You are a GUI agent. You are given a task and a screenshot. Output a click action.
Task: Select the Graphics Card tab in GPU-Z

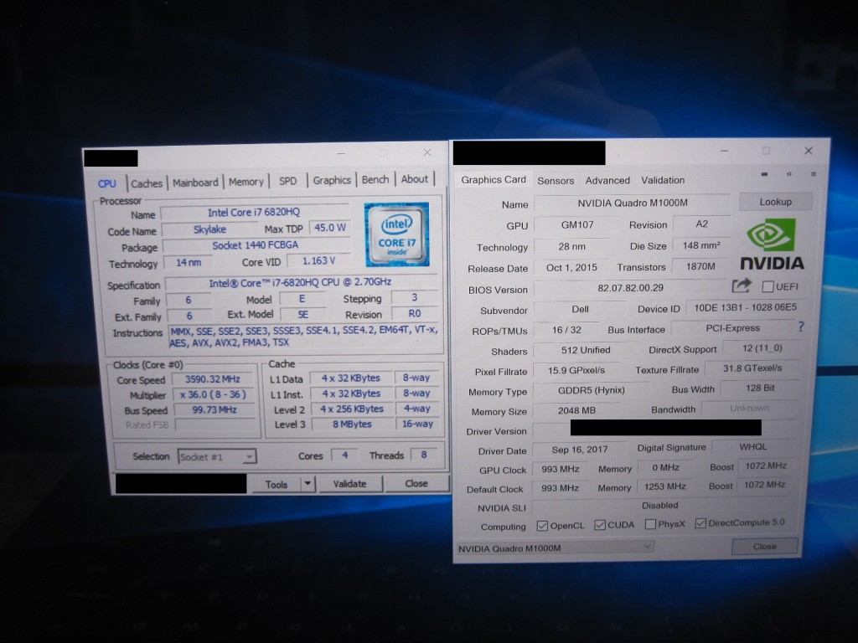click(493, 179)
